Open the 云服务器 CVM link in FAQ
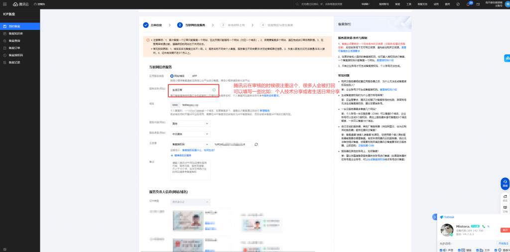Image resolution: width=510 pixels, height=252 pixels. (x=366, y=146)
